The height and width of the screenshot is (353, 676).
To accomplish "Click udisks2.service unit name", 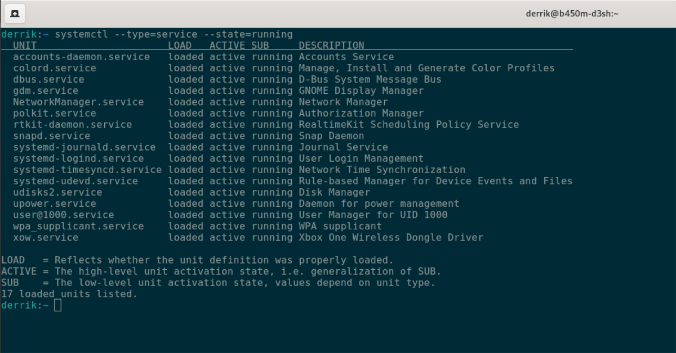I will pyautogui.click(x=57, y=192).
